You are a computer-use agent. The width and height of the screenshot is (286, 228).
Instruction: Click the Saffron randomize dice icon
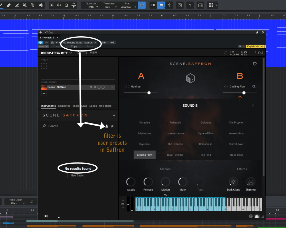[x=190, y=78]
